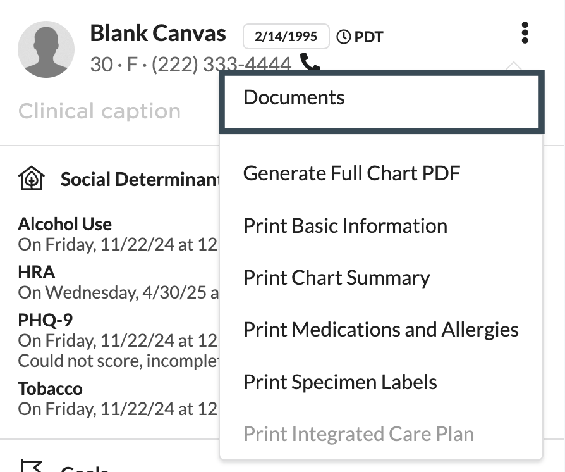Choose Print Medications and Allergies
The height and width of the screenshot is (472, 565).
pyautogui.click(x=380, y=330)
